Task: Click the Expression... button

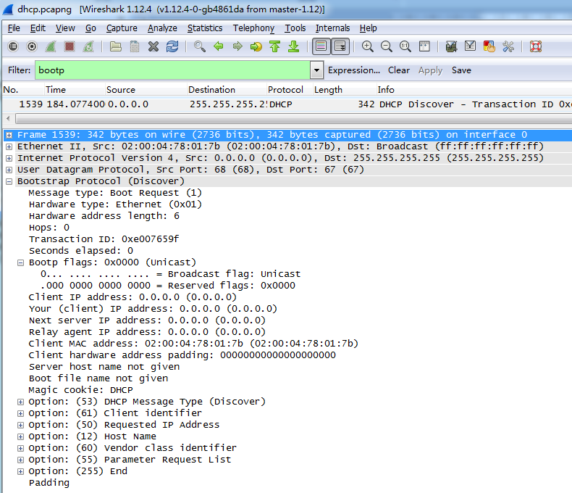Action: [x=354, y=70]
